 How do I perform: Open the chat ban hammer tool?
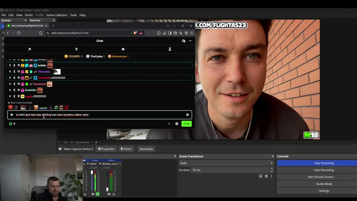[30, 49]
